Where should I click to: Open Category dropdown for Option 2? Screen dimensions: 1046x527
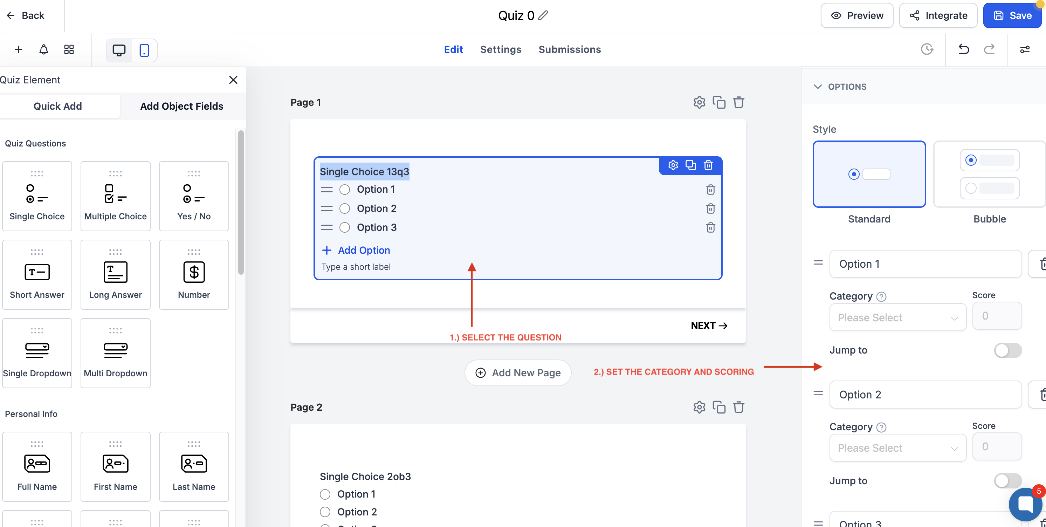coord(897,448)
